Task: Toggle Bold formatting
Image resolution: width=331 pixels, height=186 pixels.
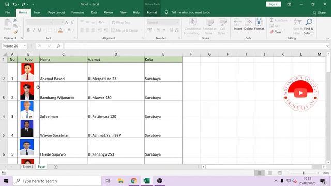Action: pos(28,30)
